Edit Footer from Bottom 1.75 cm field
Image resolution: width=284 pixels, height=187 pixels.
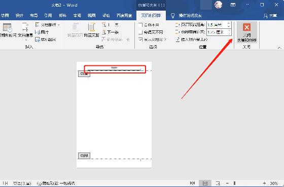pos(217,32)
